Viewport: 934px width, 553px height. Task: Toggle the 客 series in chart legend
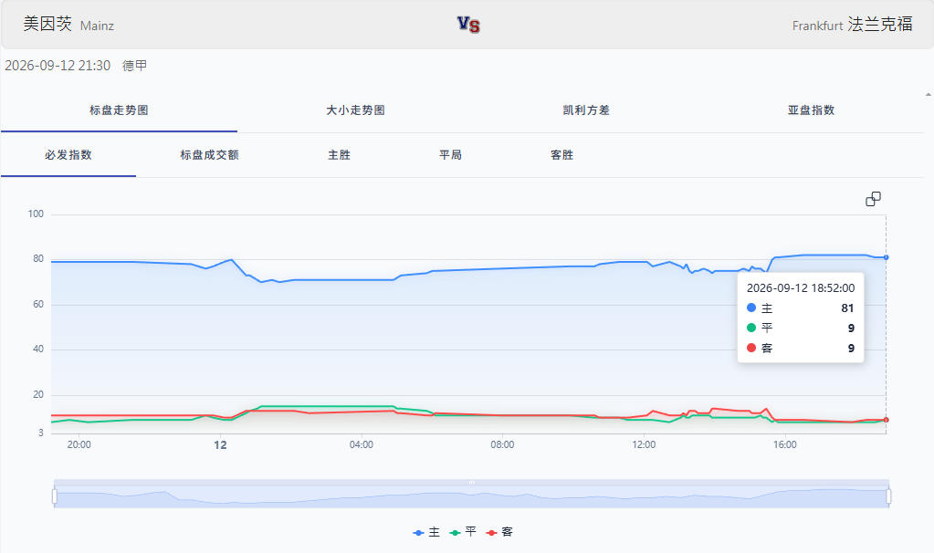[x=499, y=532]
